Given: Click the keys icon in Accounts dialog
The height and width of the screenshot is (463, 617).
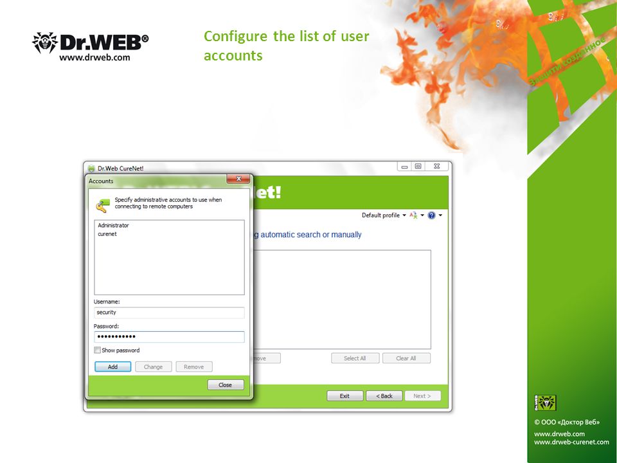Looking at the screenshot, I should click(103, 205).
